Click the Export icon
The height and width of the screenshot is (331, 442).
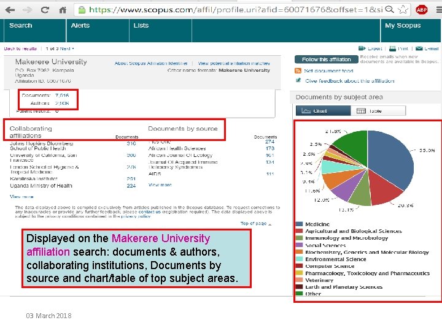[x=362, y=48]
